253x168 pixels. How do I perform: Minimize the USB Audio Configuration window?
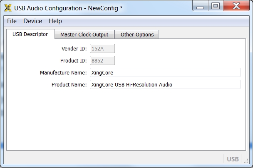click(x=201, y=6)
